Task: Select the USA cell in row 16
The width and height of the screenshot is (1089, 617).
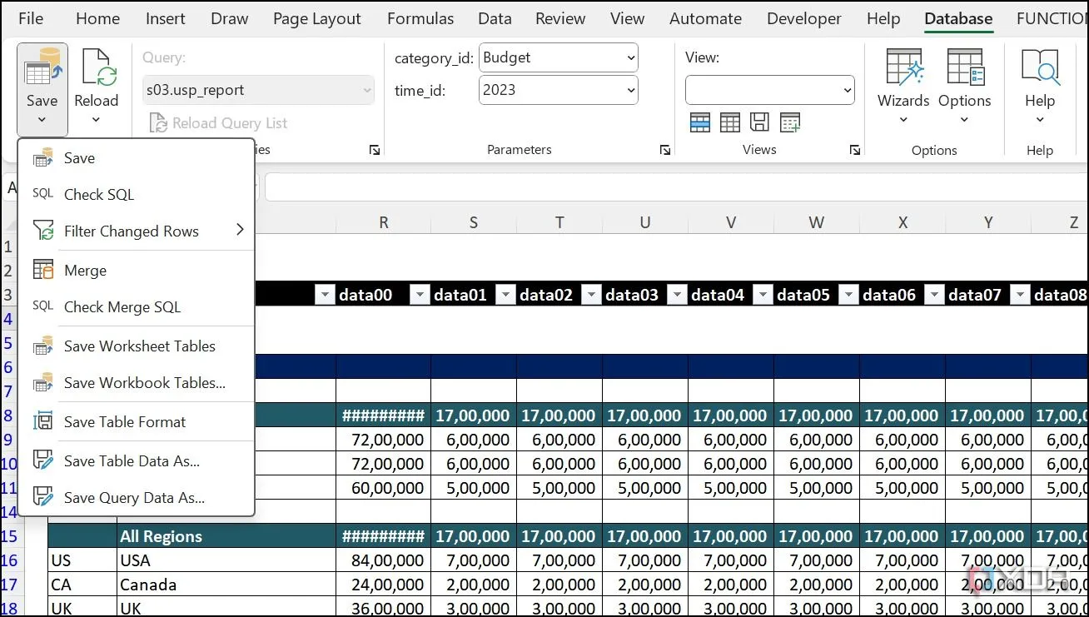Action: click(x=226, y=560)
